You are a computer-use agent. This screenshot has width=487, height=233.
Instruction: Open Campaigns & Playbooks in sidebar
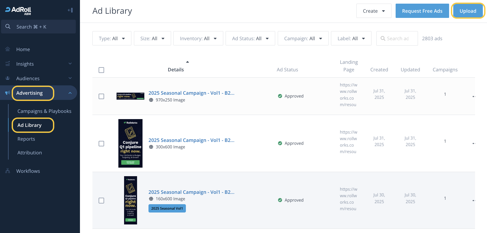click(44, 111)
